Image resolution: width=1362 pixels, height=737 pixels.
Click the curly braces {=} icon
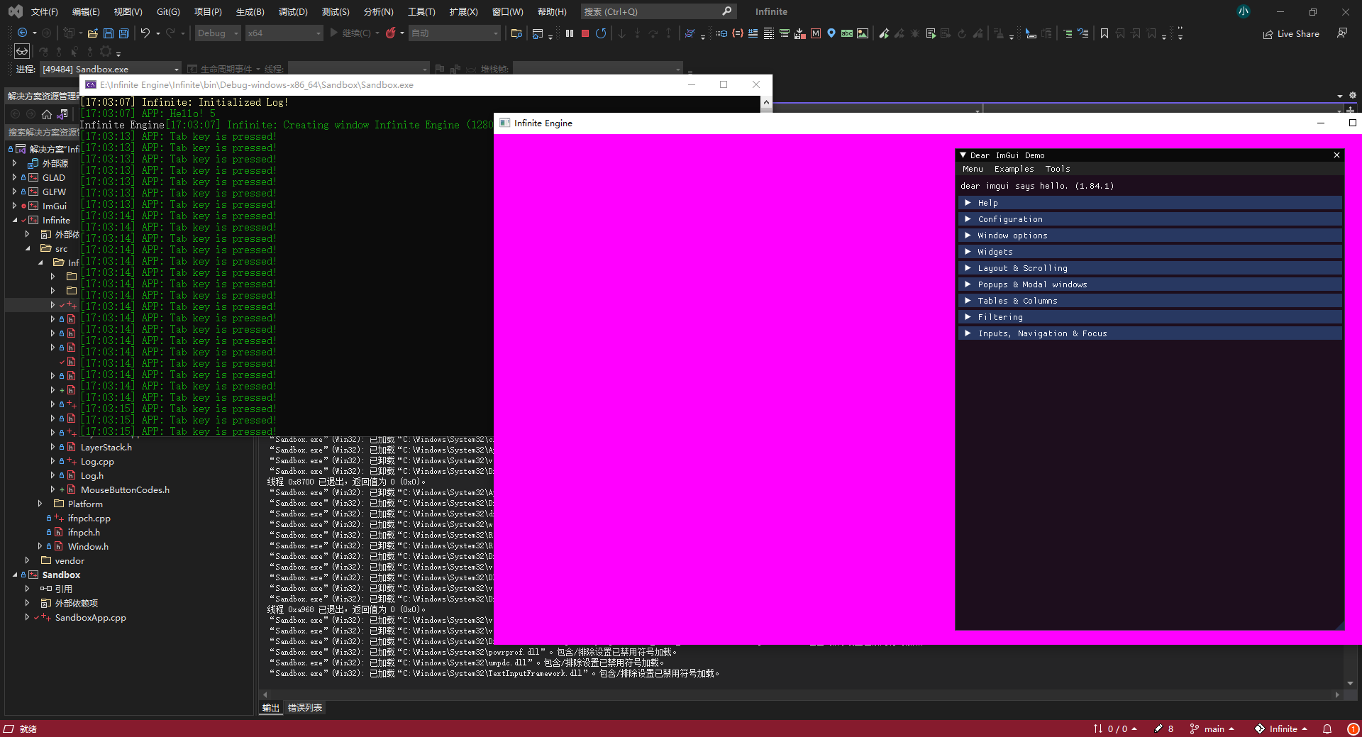[x=738, y=33]
